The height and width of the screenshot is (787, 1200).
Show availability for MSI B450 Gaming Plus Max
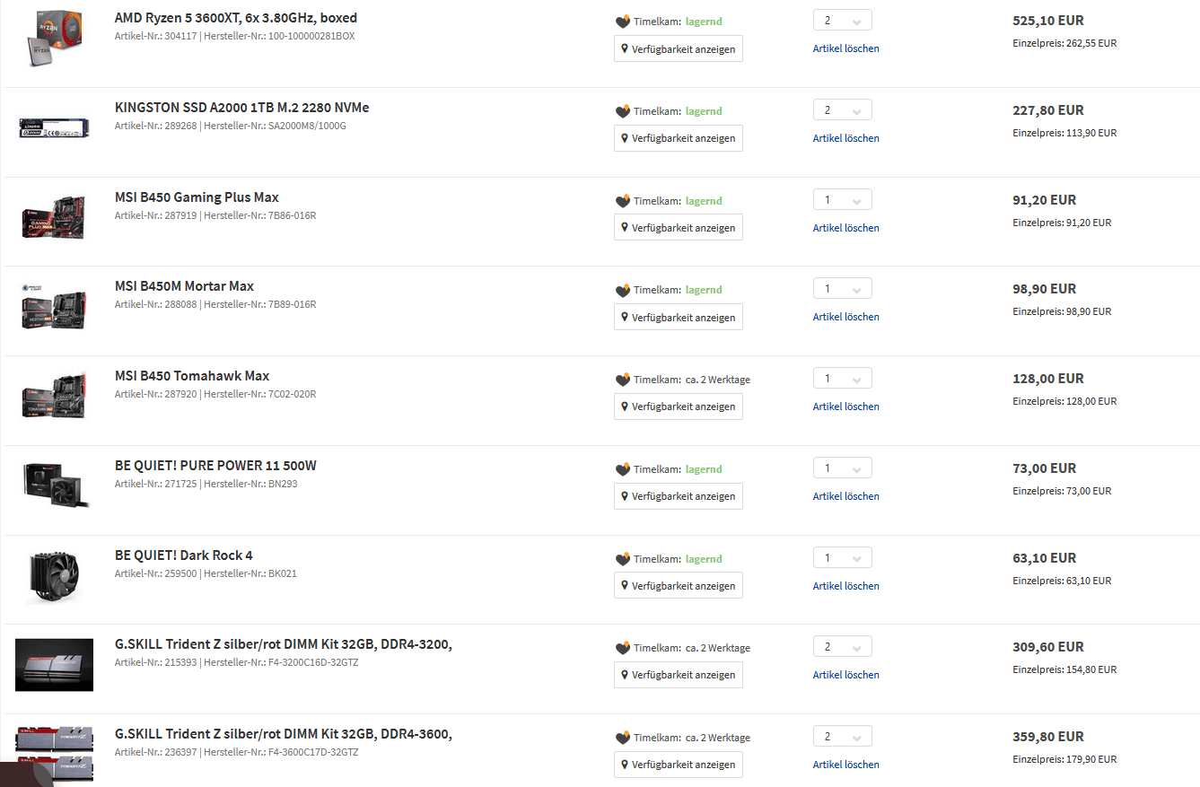click(x=679, y=227)
